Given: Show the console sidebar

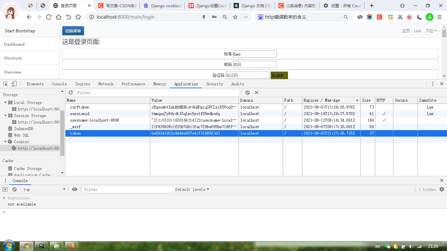Looking at the screenshot, I should pos(5,189).
